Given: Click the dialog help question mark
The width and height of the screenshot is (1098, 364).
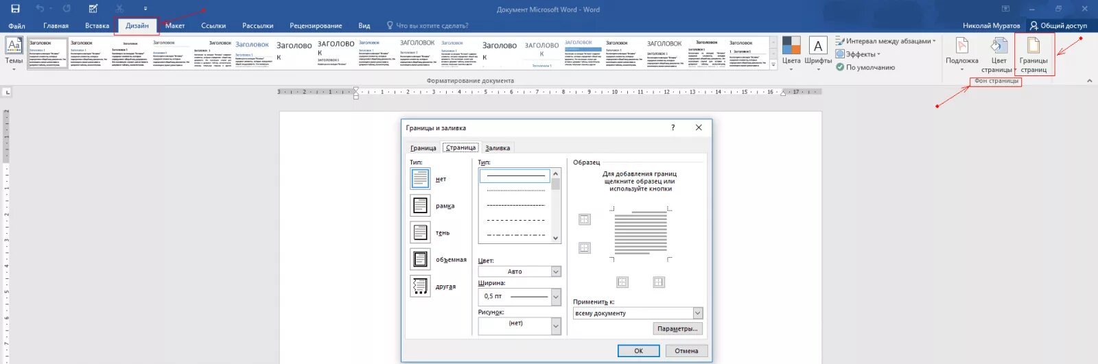Looking at the screenshot, I should 673,128.
